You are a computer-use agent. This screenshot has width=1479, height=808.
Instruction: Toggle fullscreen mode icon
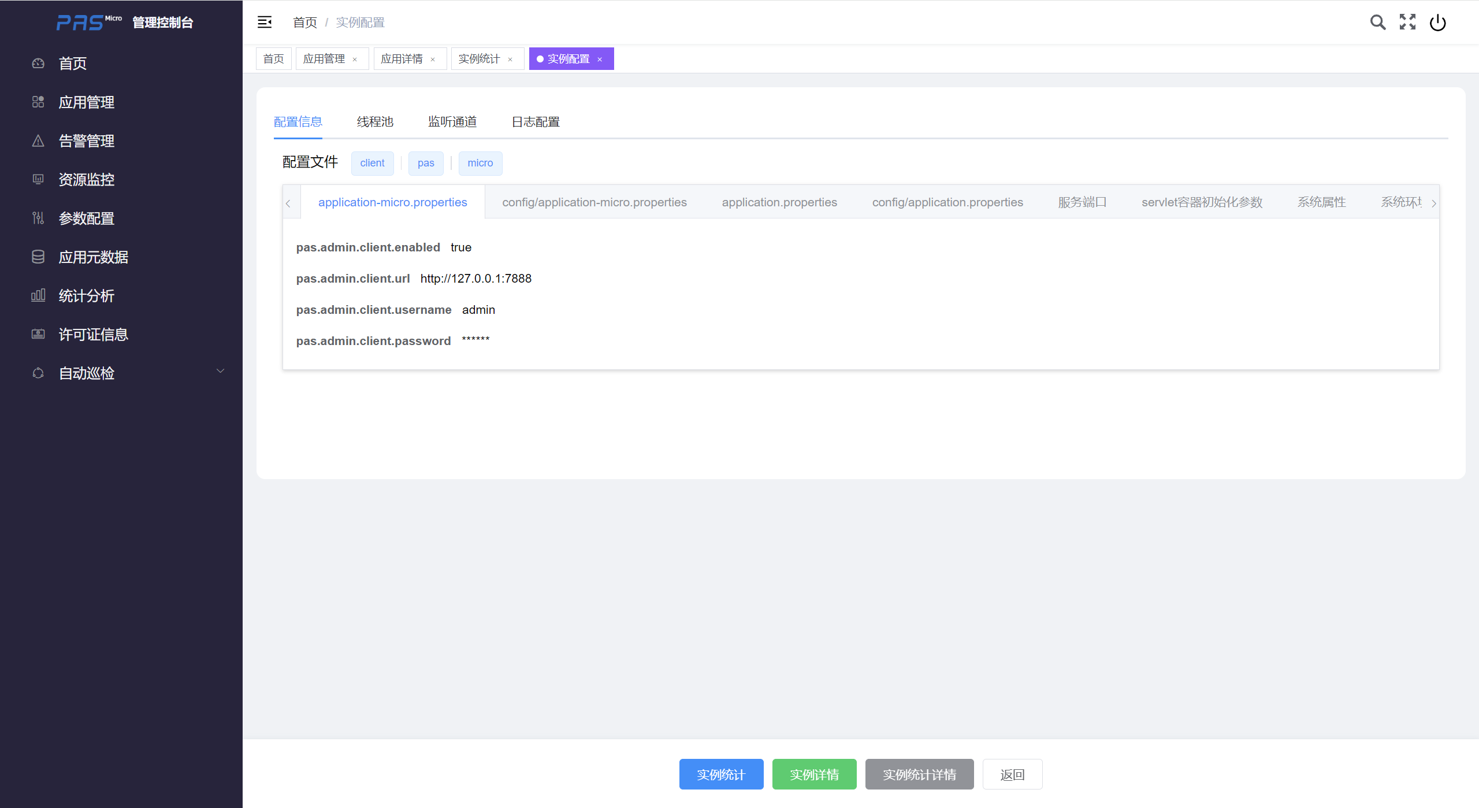point(1407,23)
